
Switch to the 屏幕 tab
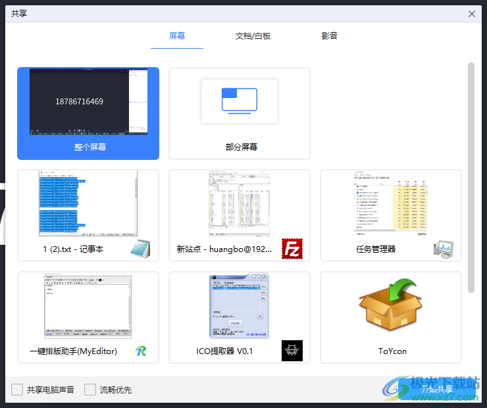[x=177, y=36]
